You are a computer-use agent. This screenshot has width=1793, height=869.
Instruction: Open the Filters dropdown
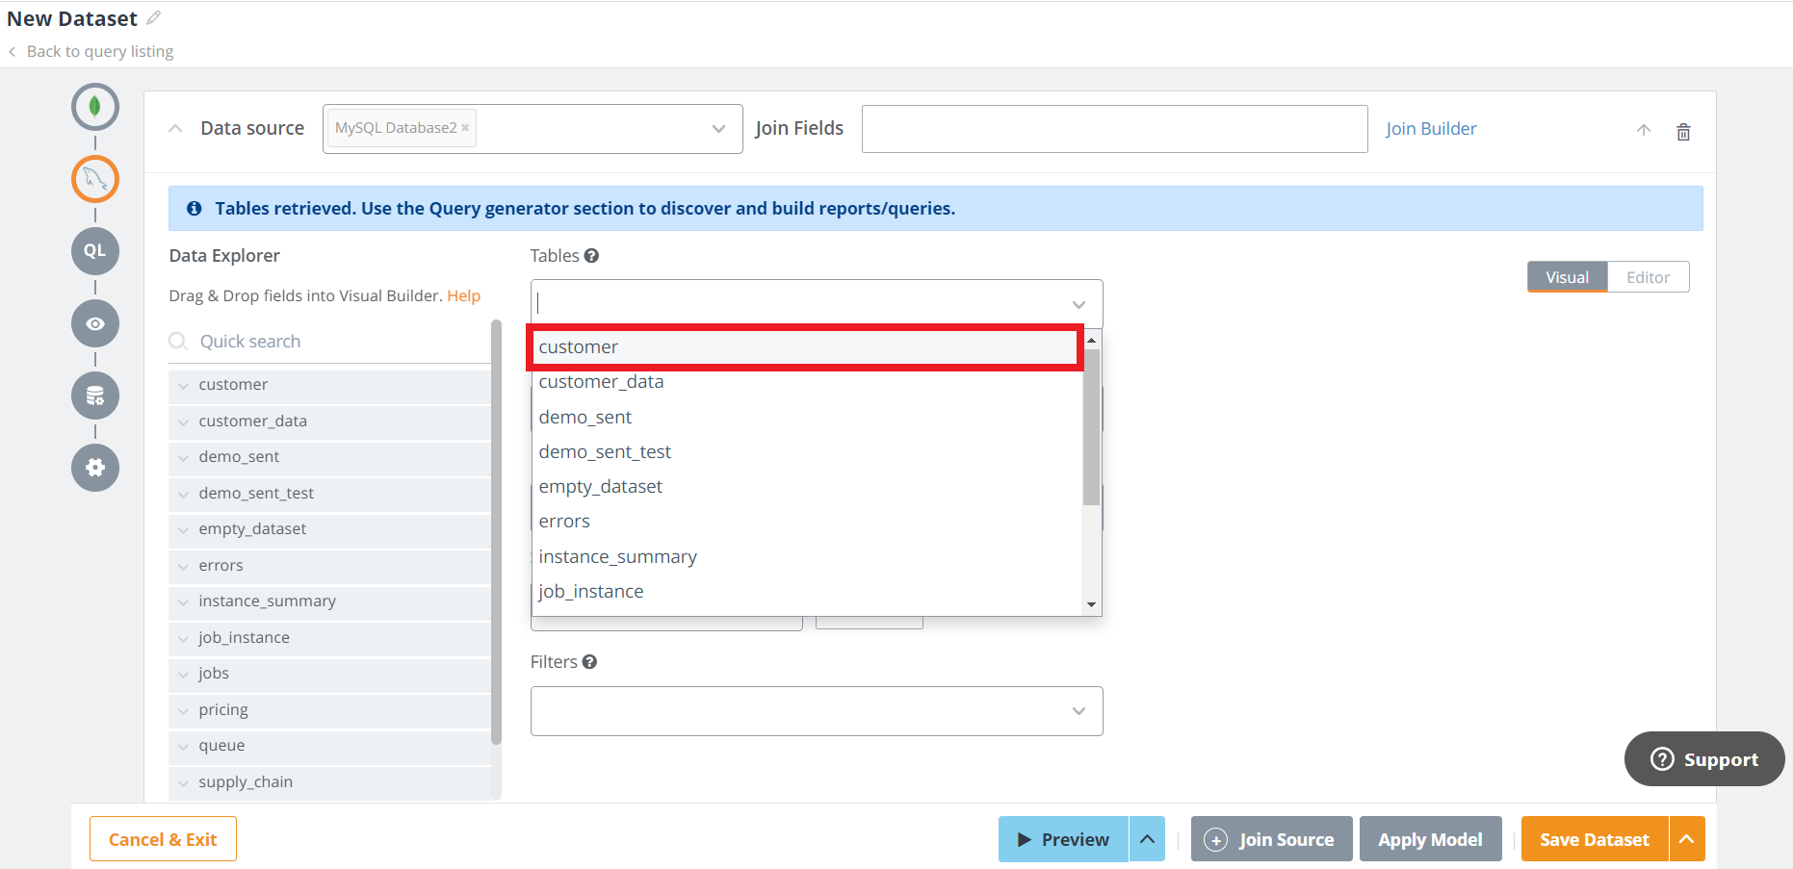(x=816, y=711)
